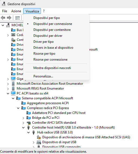Expand the Giga node
This screenshot has height=154, width=138.
coord(8,79)
